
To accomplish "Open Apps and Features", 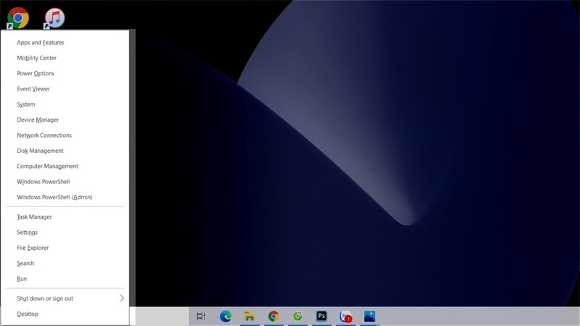I will [65, 43].
